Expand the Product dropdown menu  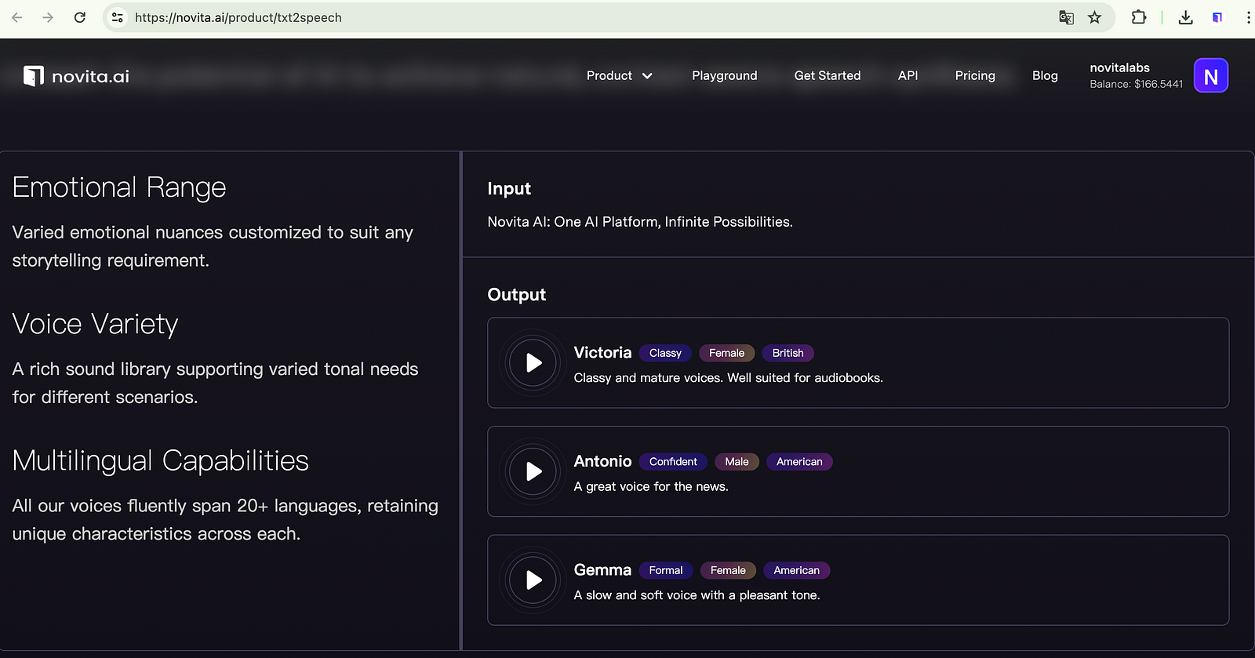tap(619, 76)
